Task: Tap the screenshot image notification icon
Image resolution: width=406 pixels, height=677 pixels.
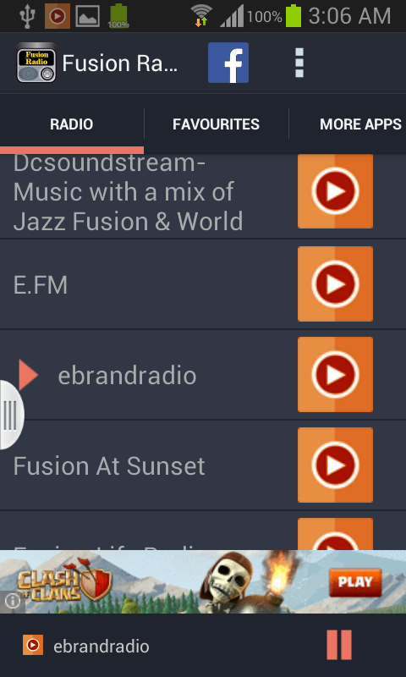Action: tap(88, 16)
